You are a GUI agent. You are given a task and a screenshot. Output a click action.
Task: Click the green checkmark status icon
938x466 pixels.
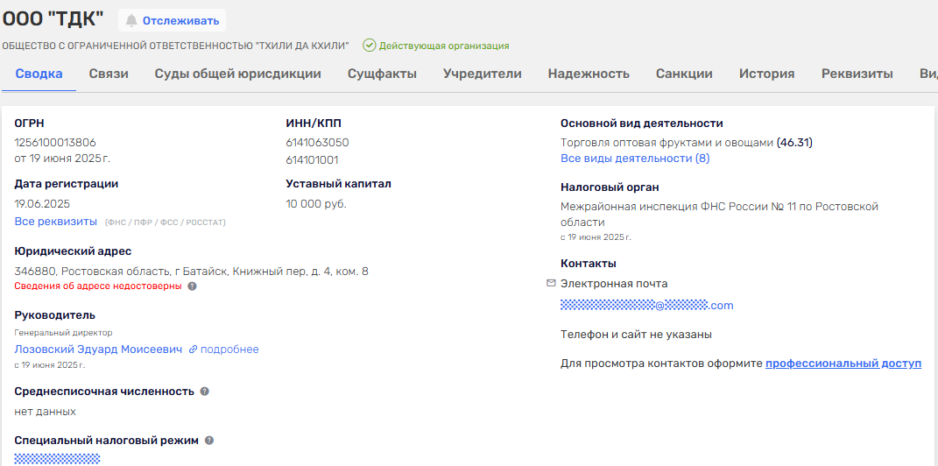point(370,46)
